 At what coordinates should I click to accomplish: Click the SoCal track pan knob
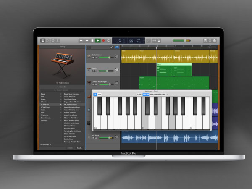click(117, 56)
